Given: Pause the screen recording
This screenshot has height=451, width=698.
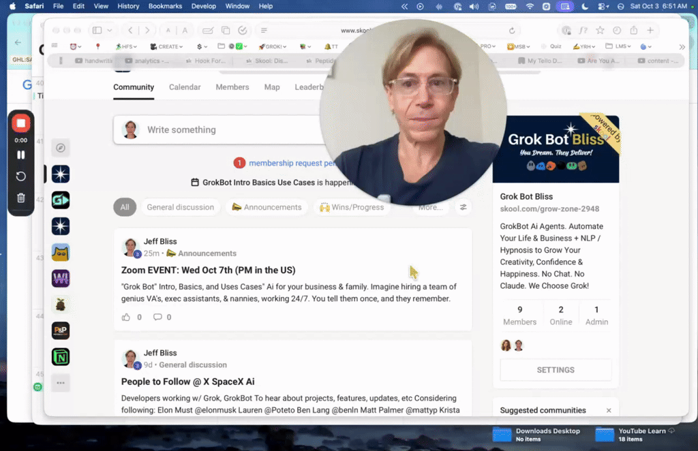Looking at the screenshot, I should [x=21, y=155].
